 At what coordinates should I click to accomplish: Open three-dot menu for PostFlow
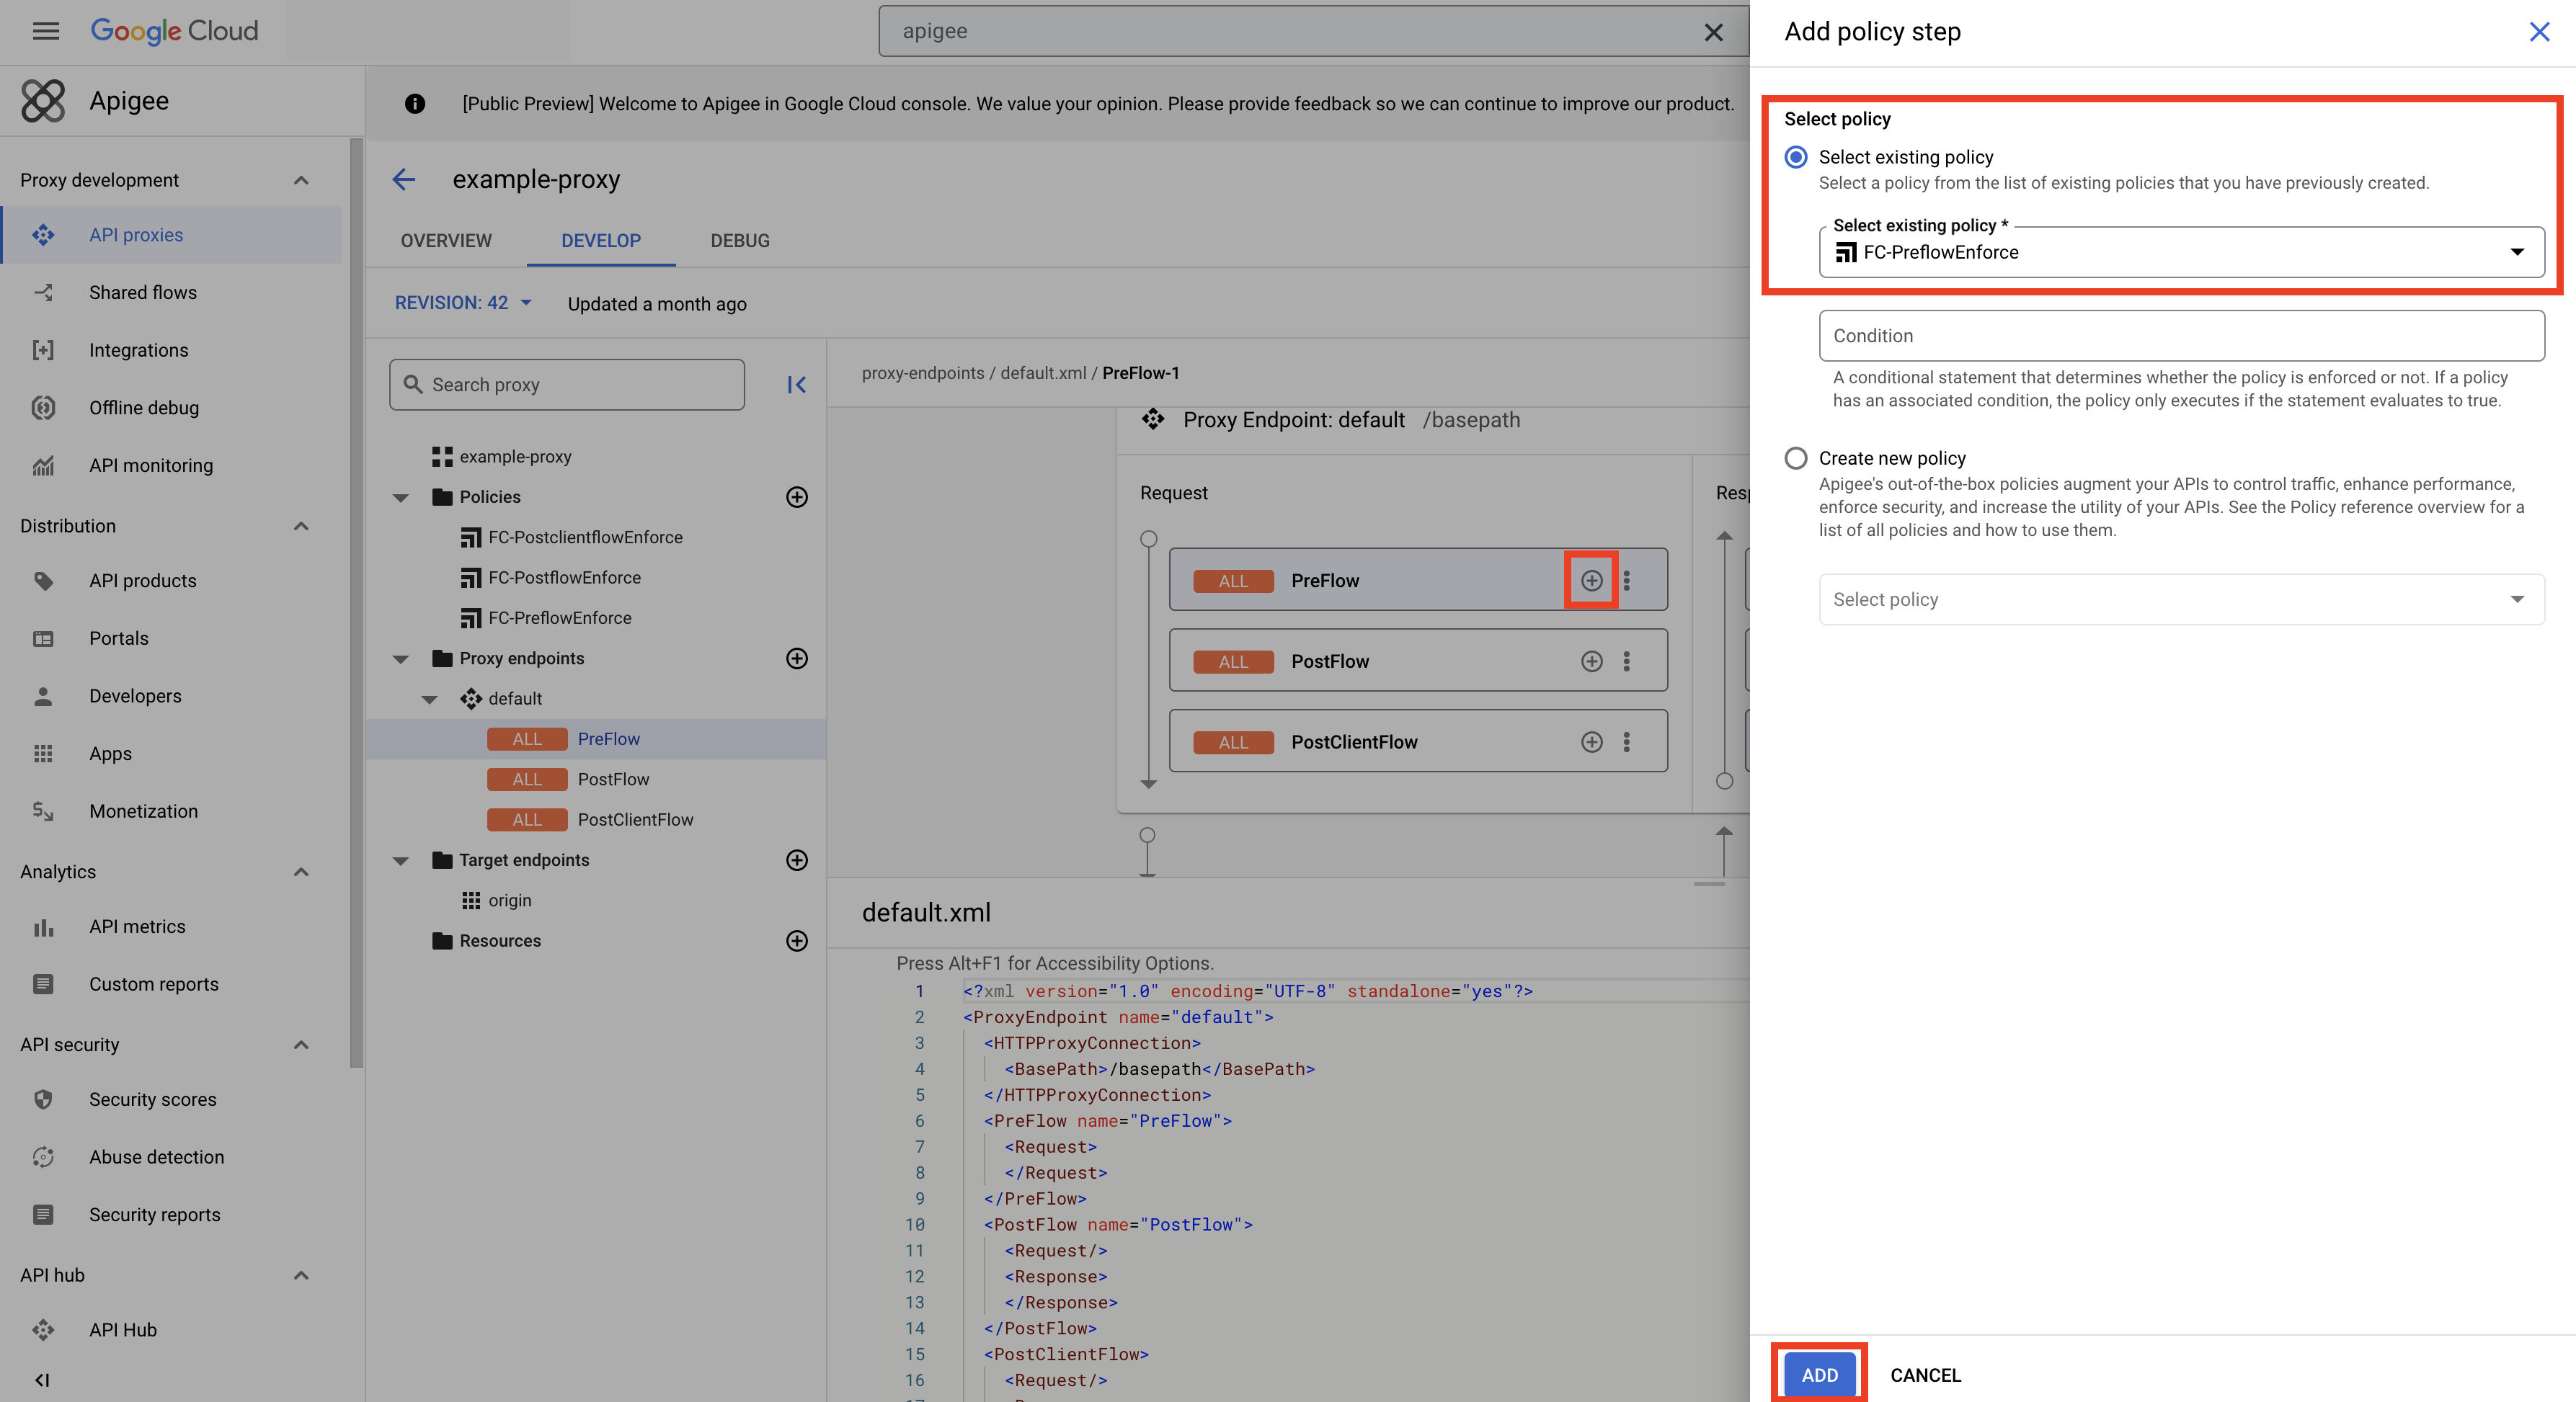pyautogui.click(x=1627, y=661)
